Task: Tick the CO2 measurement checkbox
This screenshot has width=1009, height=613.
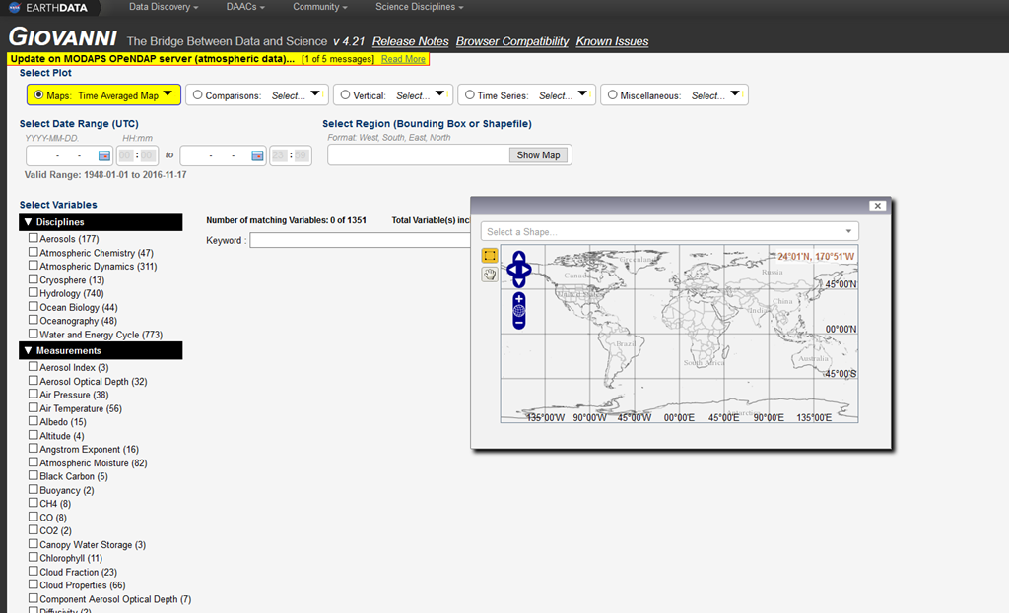Action: (33, 530)
